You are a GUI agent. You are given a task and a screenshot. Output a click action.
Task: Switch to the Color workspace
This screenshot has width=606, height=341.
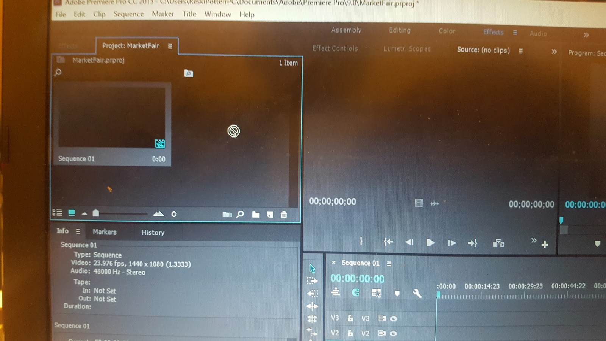447,31
